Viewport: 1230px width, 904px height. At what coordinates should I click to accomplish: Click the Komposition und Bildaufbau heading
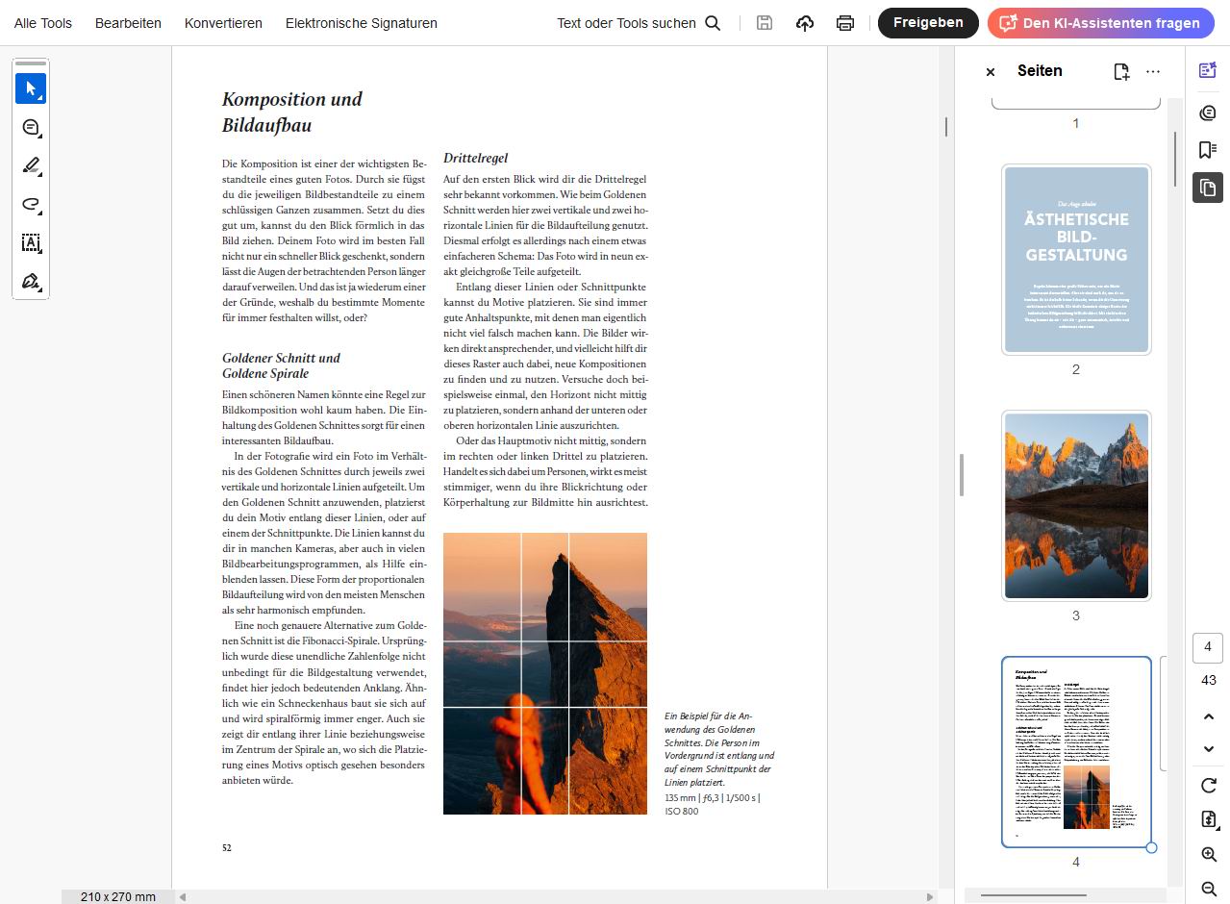pos(292,112)
